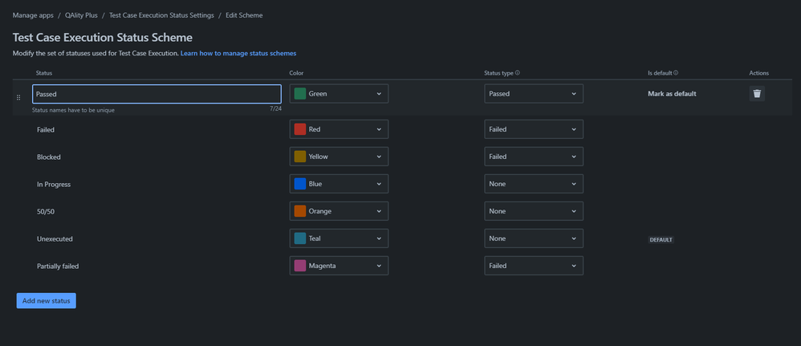Open status type dropdown for the Failed status row

534,129
